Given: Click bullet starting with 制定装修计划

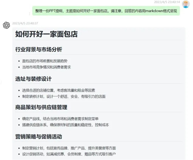Looking at the screenshot, I should [x=64, y=97].
